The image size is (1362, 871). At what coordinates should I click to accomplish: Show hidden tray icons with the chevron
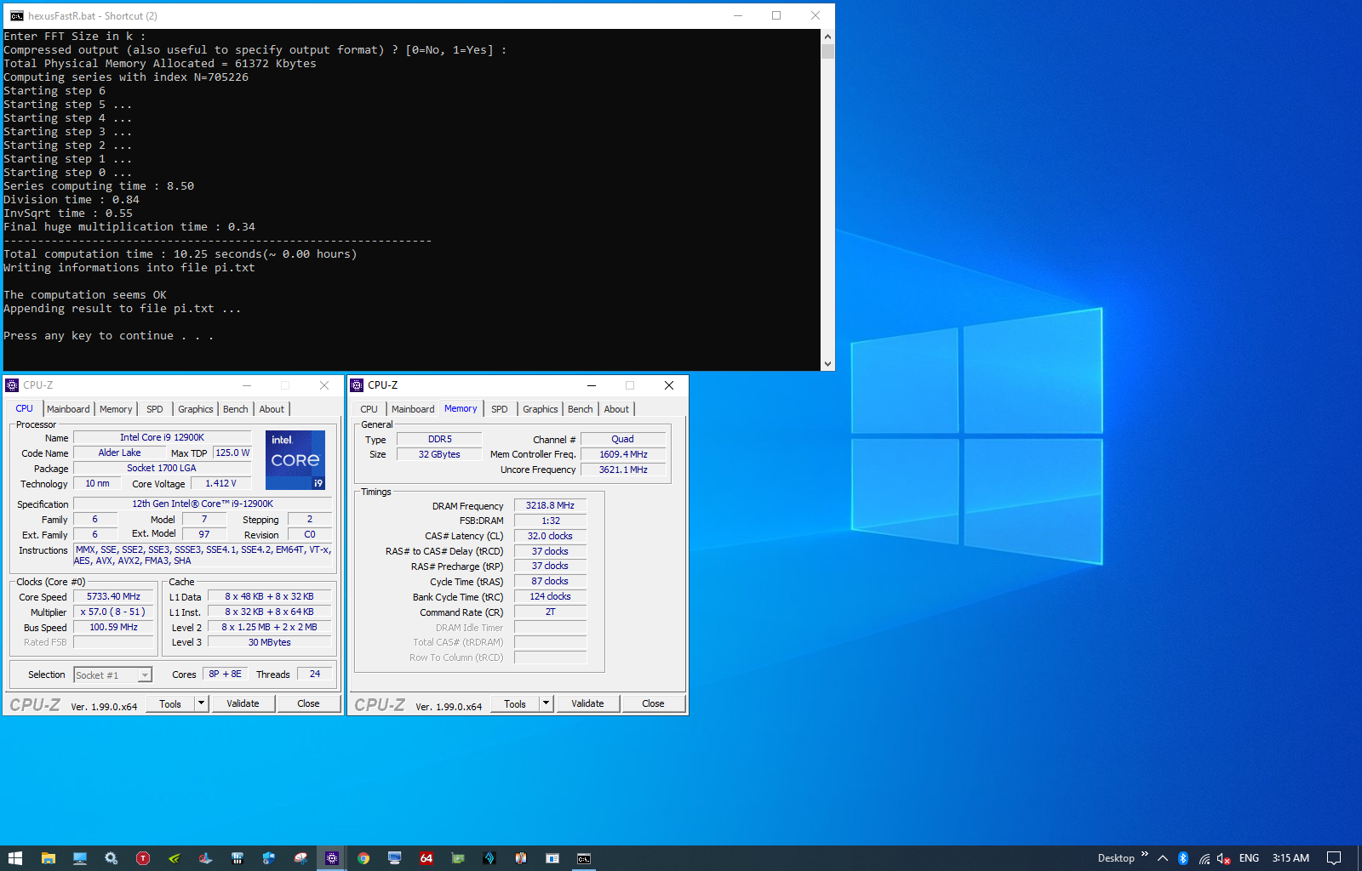[1162, 858]
